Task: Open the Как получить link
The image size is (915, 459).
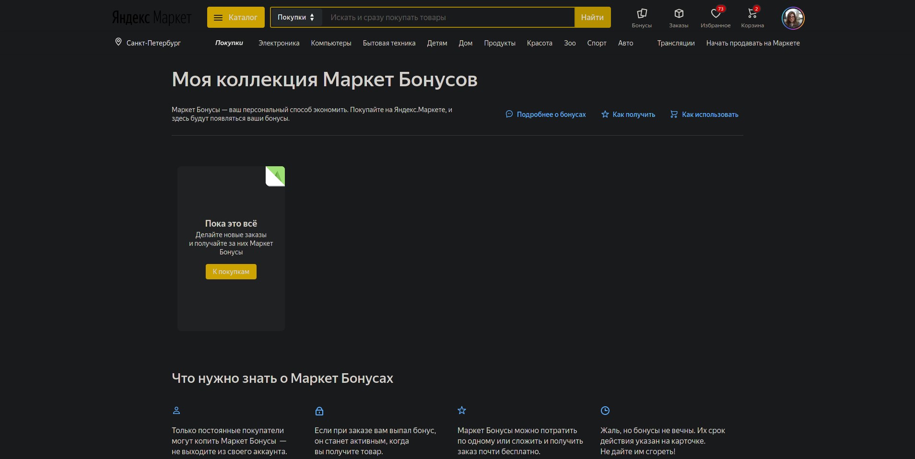Action: [x=633, y=115]
